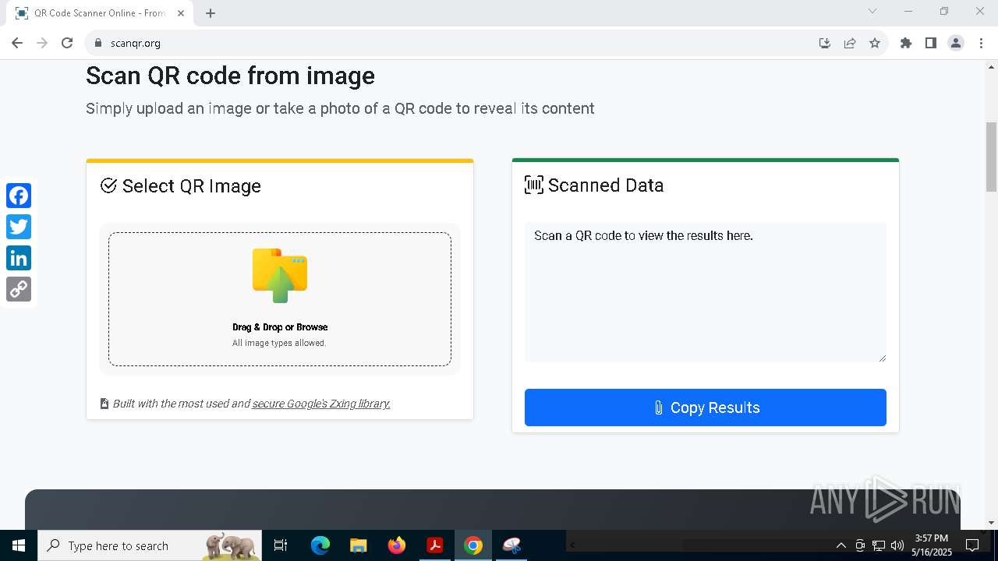The width and height of the screenshot is (998, 561).
Task: Bookmark this tab with the star
Action: (875, 43)
